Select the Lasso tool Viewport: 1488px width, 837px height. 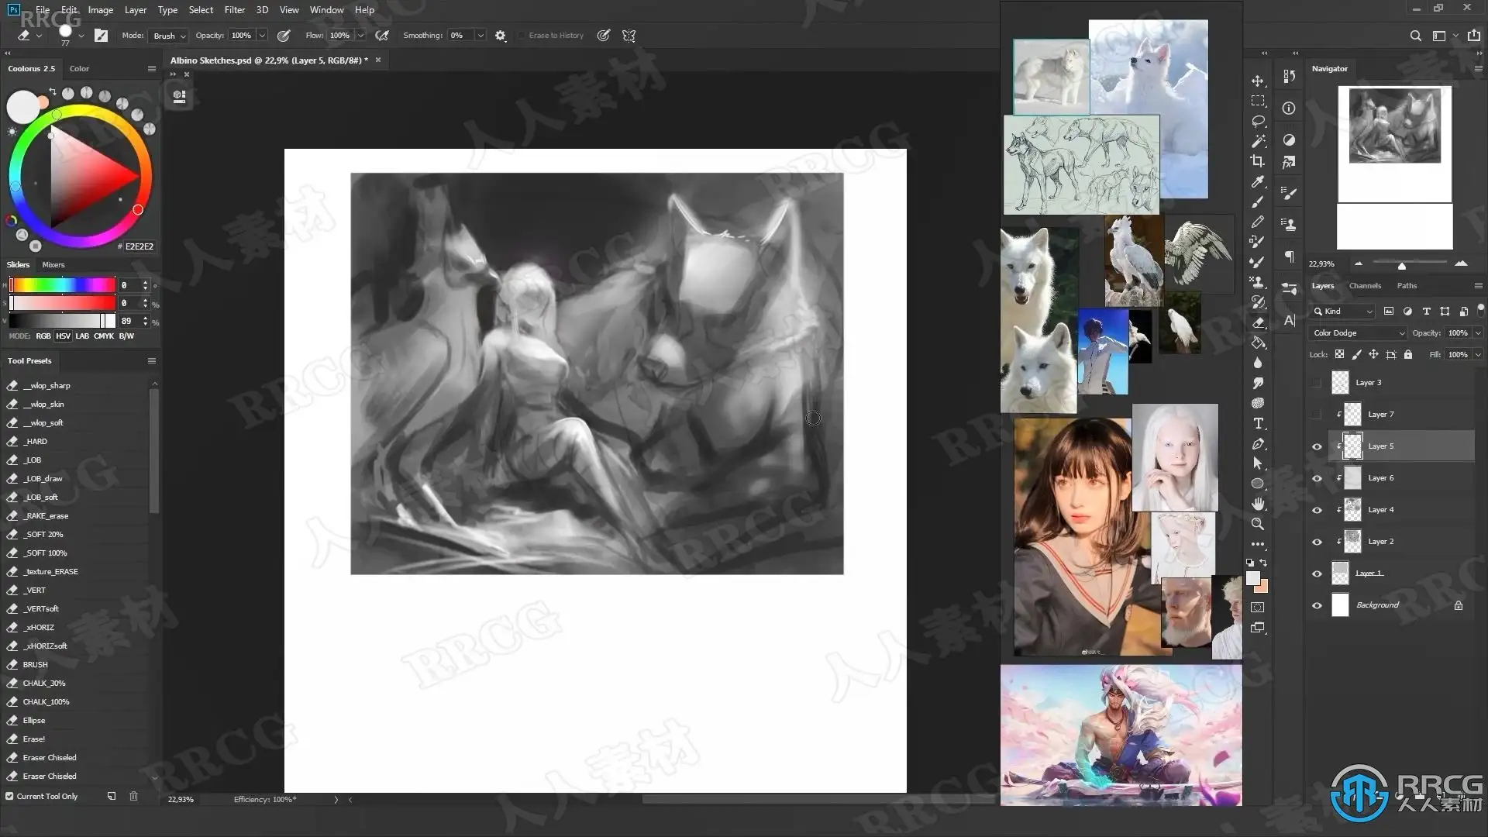pyautogui.click(x=1258, y=122)
